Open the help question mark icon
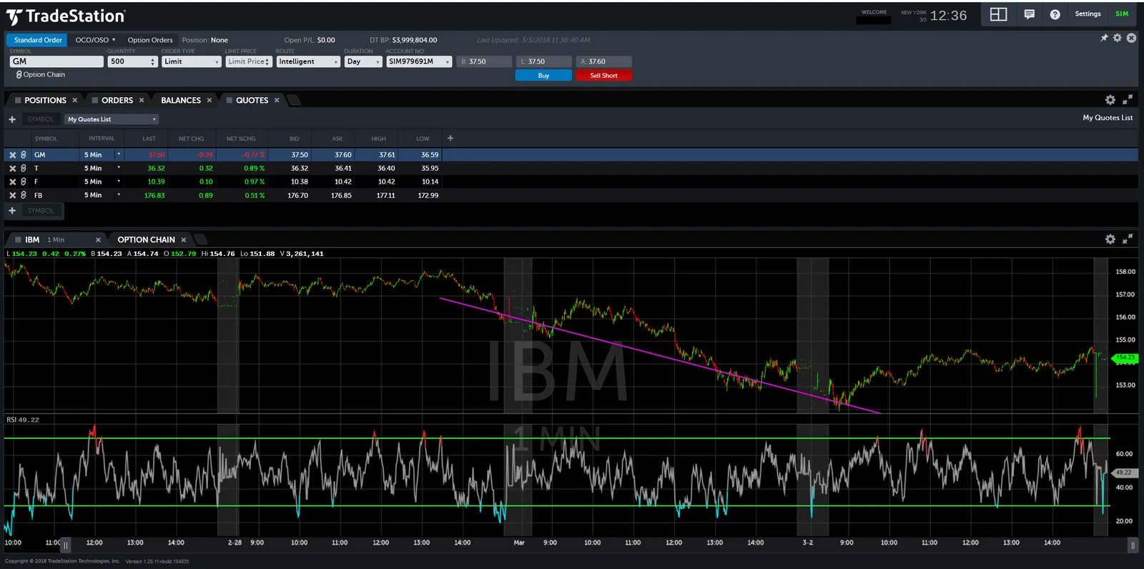The image size is (1144, 569). pos(1055,14)
